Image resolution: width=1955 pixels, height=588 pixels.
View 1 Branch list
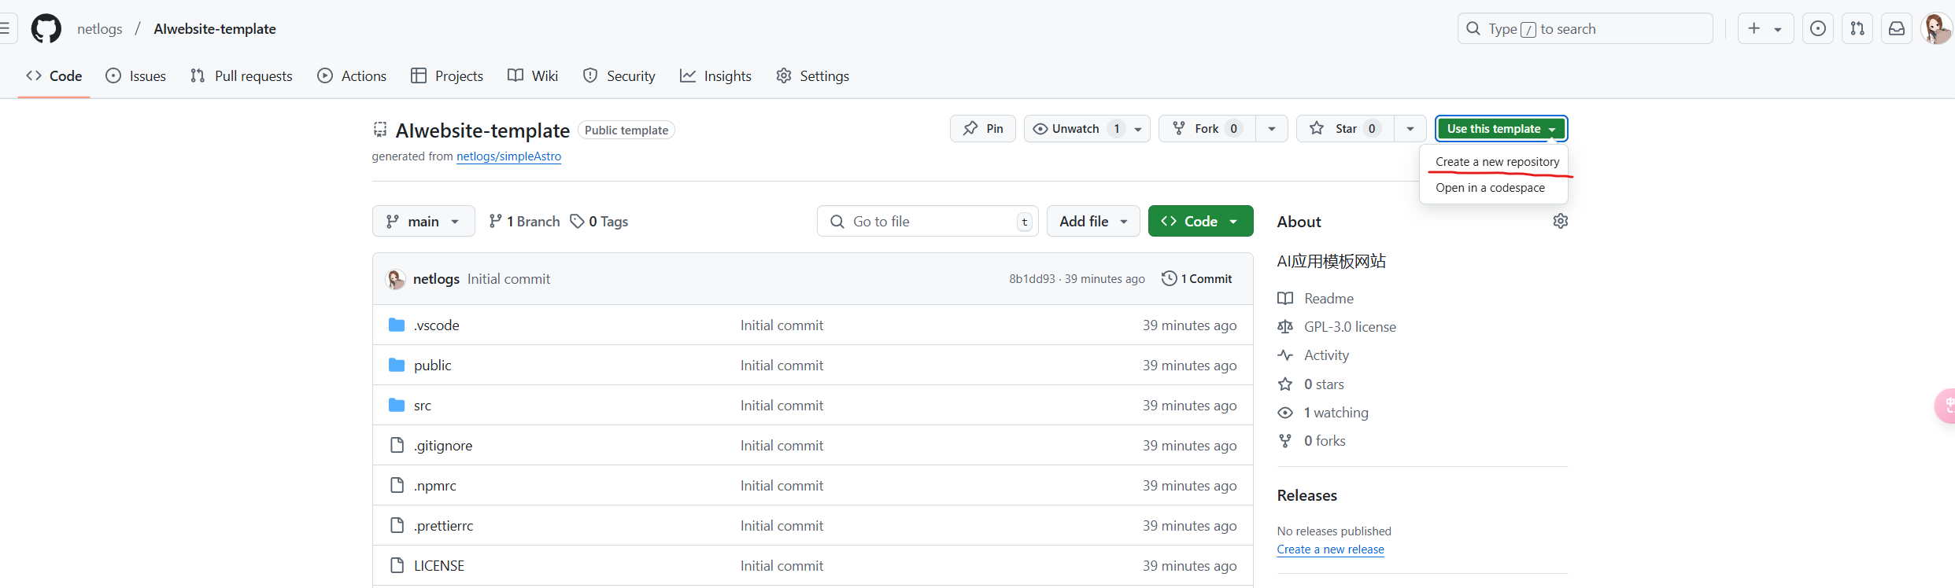pos(524,222)
